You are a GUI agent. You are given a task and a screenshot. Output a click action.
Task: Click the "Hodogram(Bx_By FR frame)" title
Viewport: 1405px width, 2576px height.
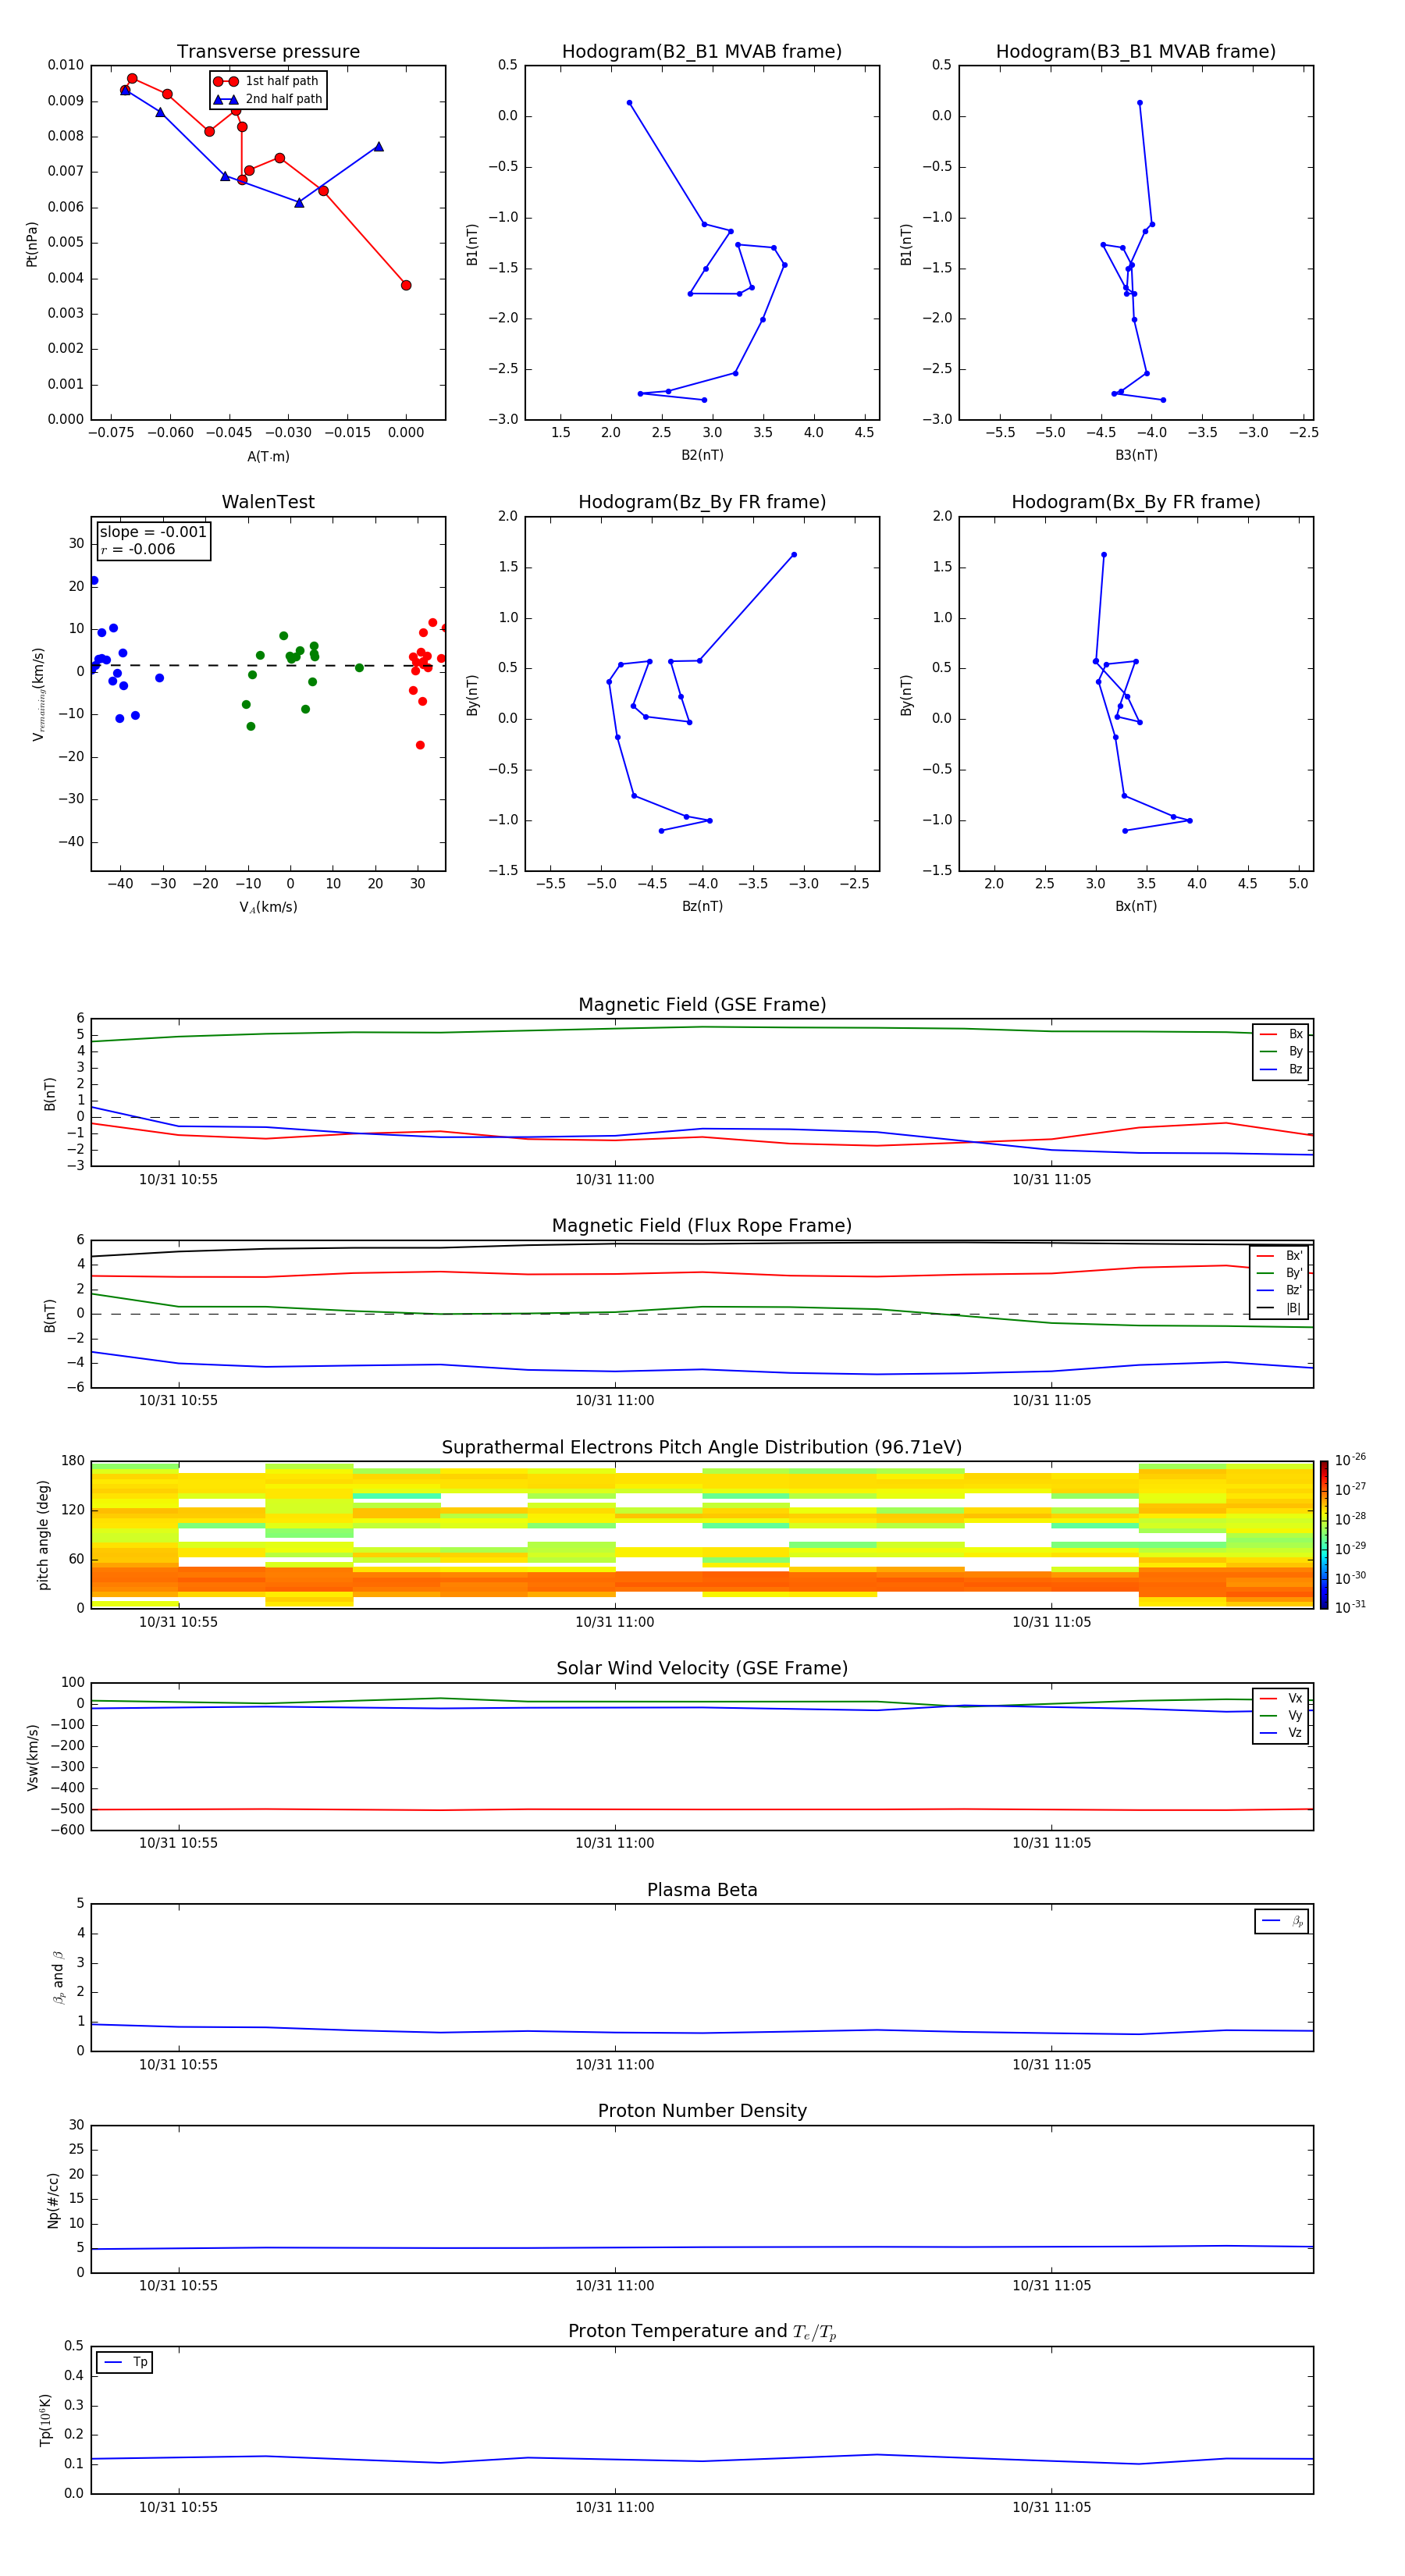(x=1136, y=502)
